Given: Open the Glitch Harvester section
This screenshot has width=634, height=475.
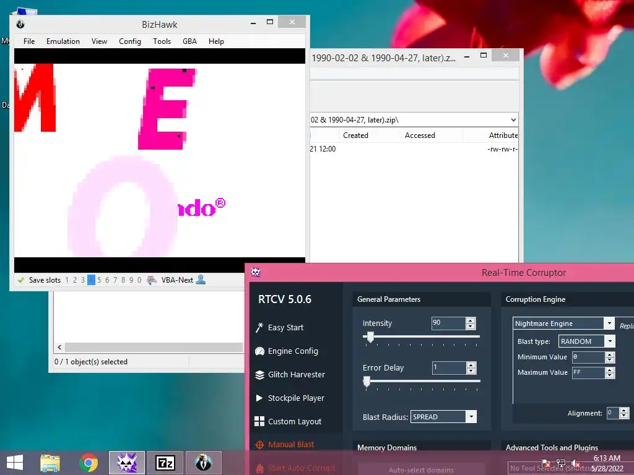Looking at the screenshot, I should 297,375.
